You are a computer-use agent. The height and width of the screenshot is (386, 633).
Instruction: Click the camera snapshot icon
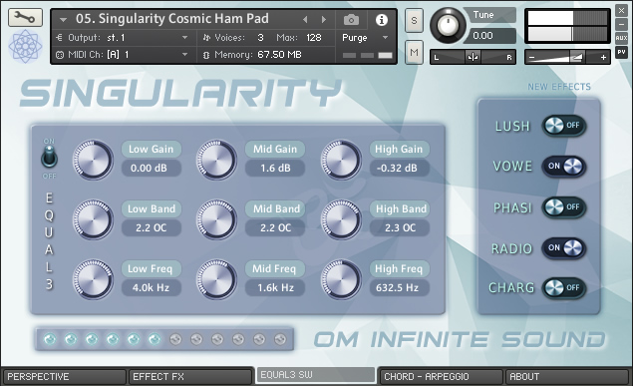pos(351,19)
